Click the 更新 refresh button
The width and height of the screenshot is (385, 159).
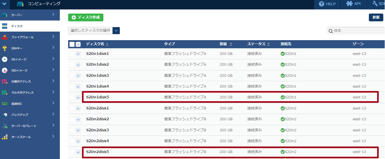pos(376,17)
